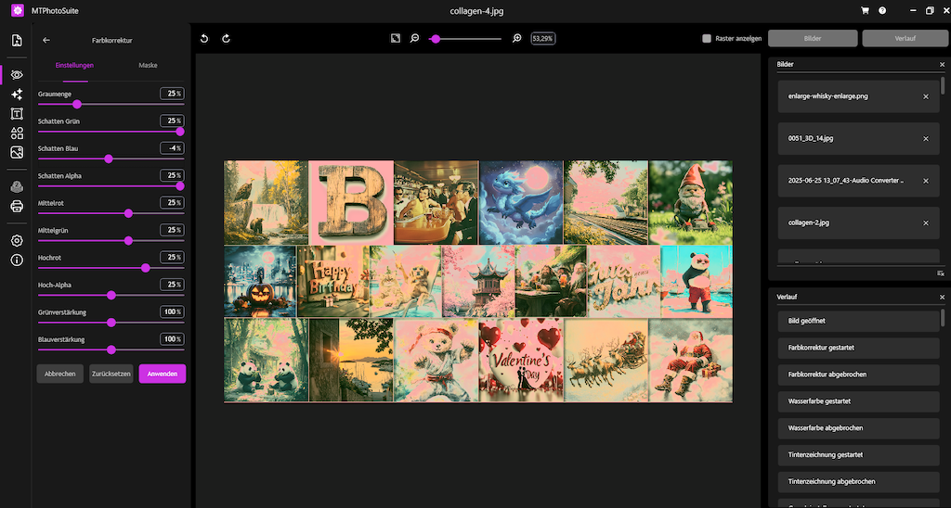The height and width of the screenshot is (508, 951).
Task: Select the Einstellungen tab
Action: [74, 66]
